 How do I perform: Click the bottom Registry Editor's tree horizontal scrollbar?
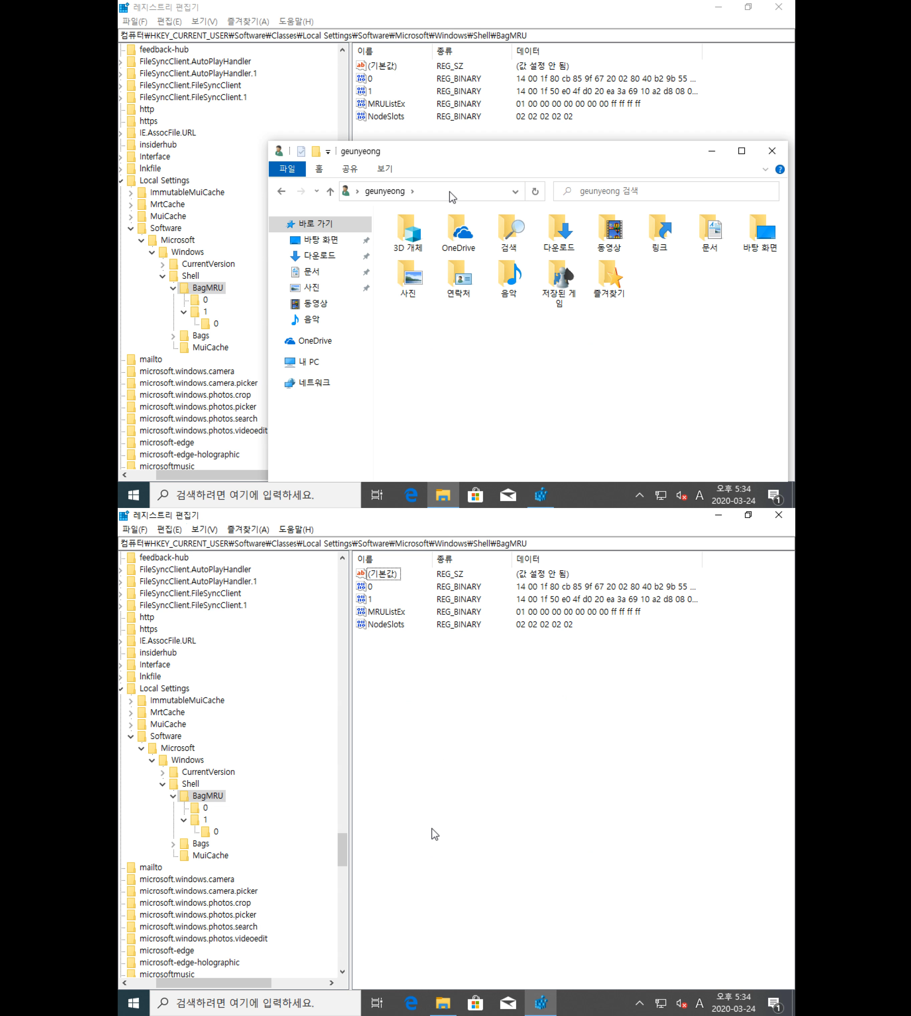click(x=213, y=983)
